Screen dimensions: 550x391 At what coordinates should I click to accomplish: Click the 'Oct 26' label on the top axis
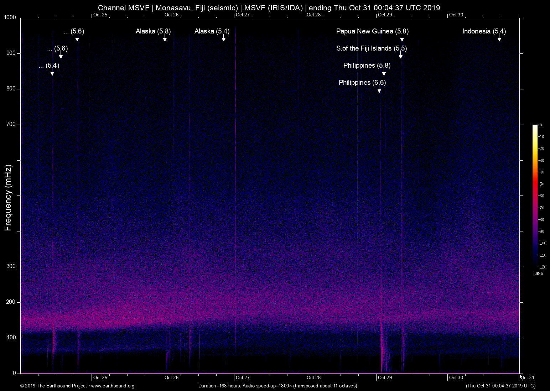(171, 15)
